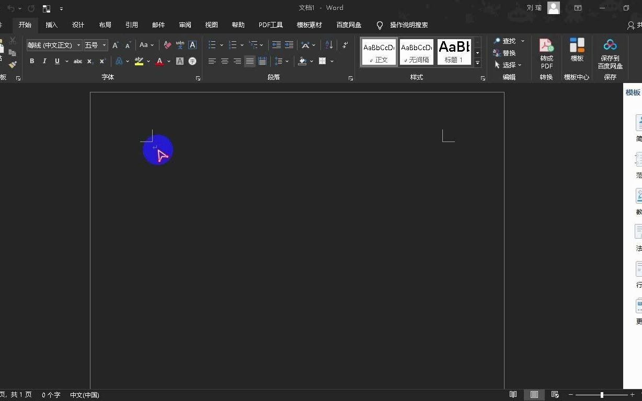Toggle italic text formatting
Image resolution: width=642 pixels, height=401 pixels.
coord(44,61)
